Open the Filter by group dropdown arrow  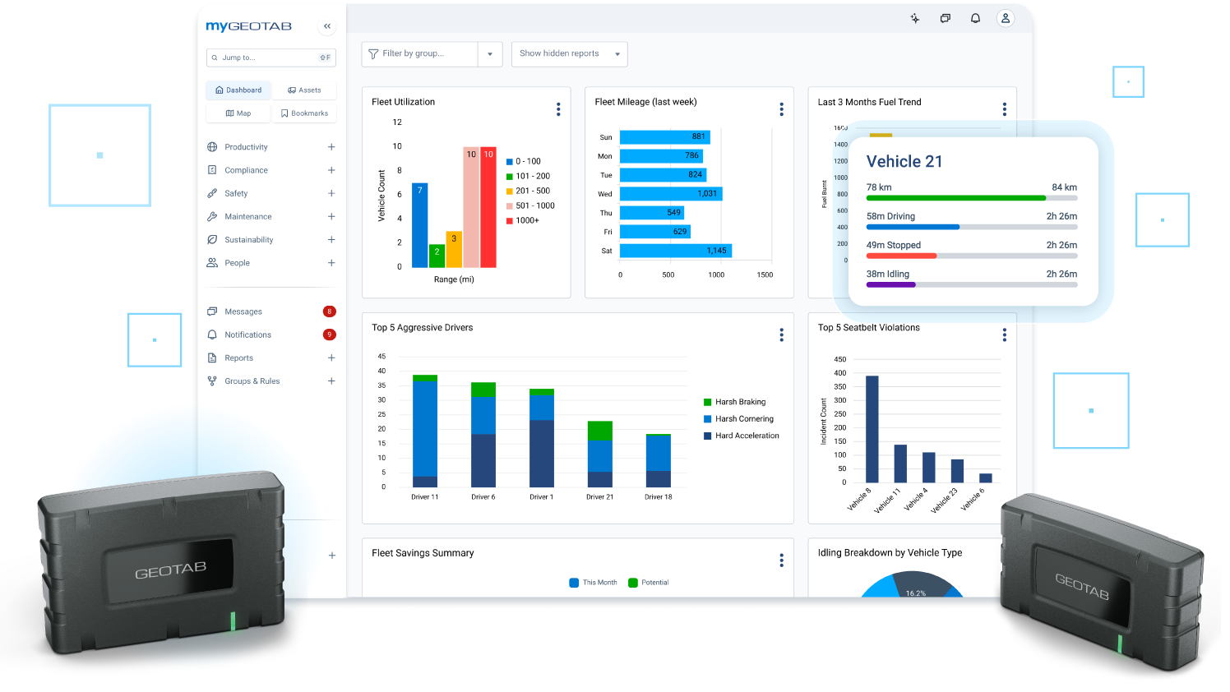pyautogui.click(x=490, y=54)
